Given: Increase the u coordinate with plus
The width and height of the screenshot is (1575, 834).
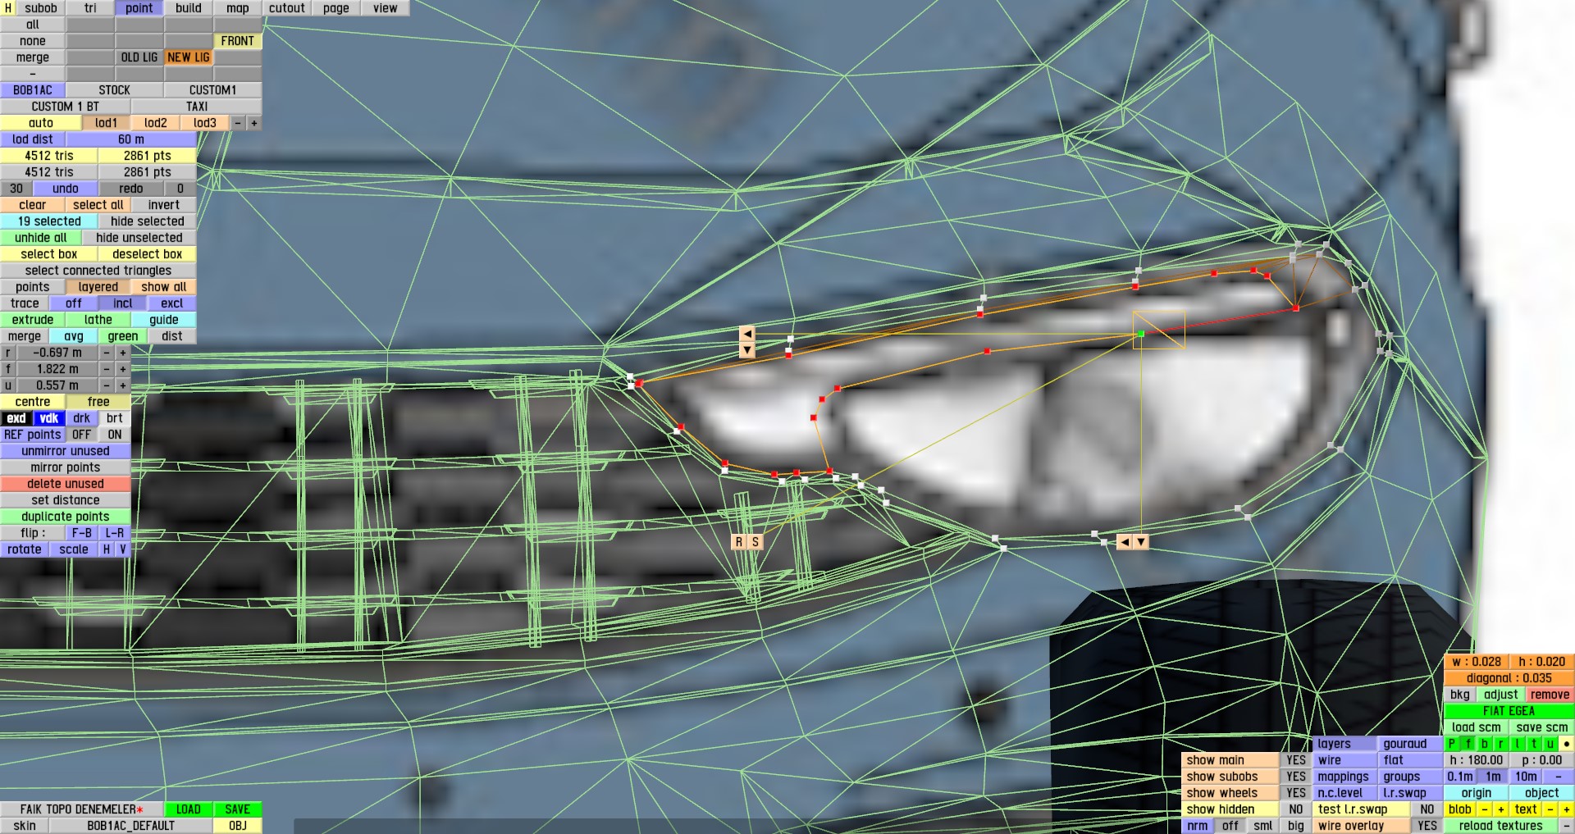Looking at the screenshot, I should click(123, 385).
